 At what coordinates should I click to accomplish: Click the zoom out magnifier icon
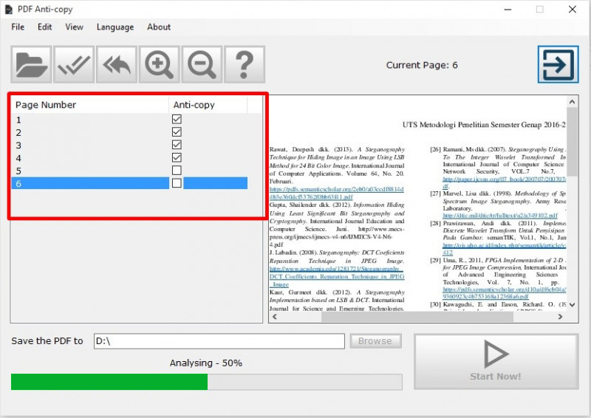coord(201,64)
